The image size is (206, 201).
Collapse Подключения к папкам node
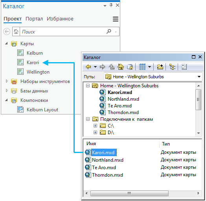pyautogui.click(x=88, y=119)
